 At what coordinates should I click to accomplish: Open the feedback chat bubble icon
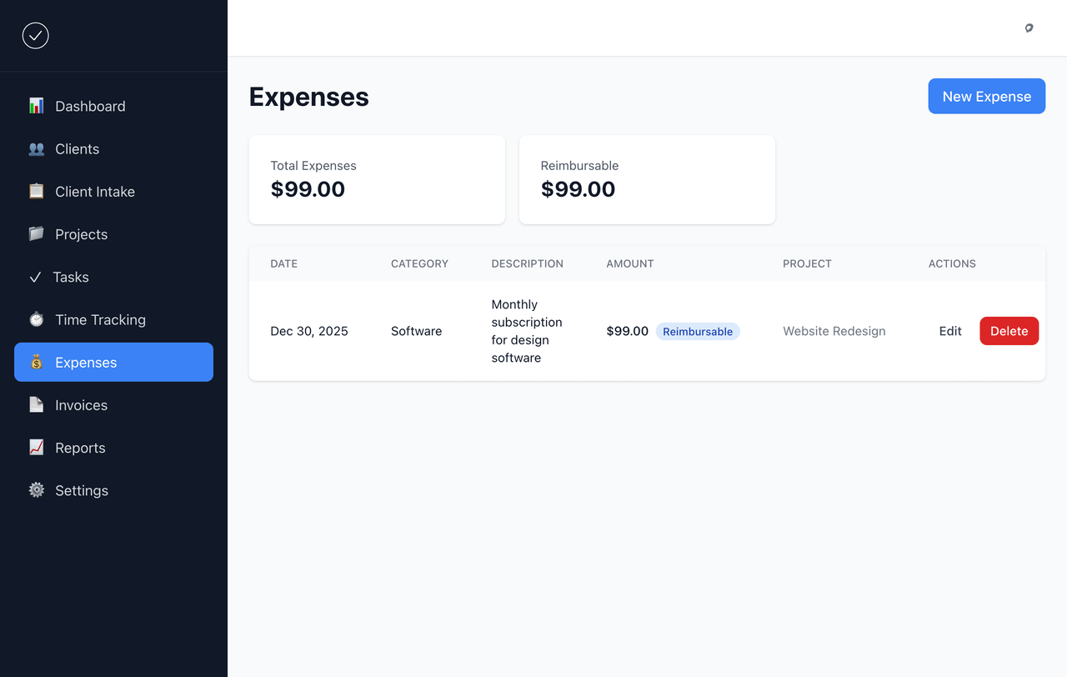coord(1029,28)
